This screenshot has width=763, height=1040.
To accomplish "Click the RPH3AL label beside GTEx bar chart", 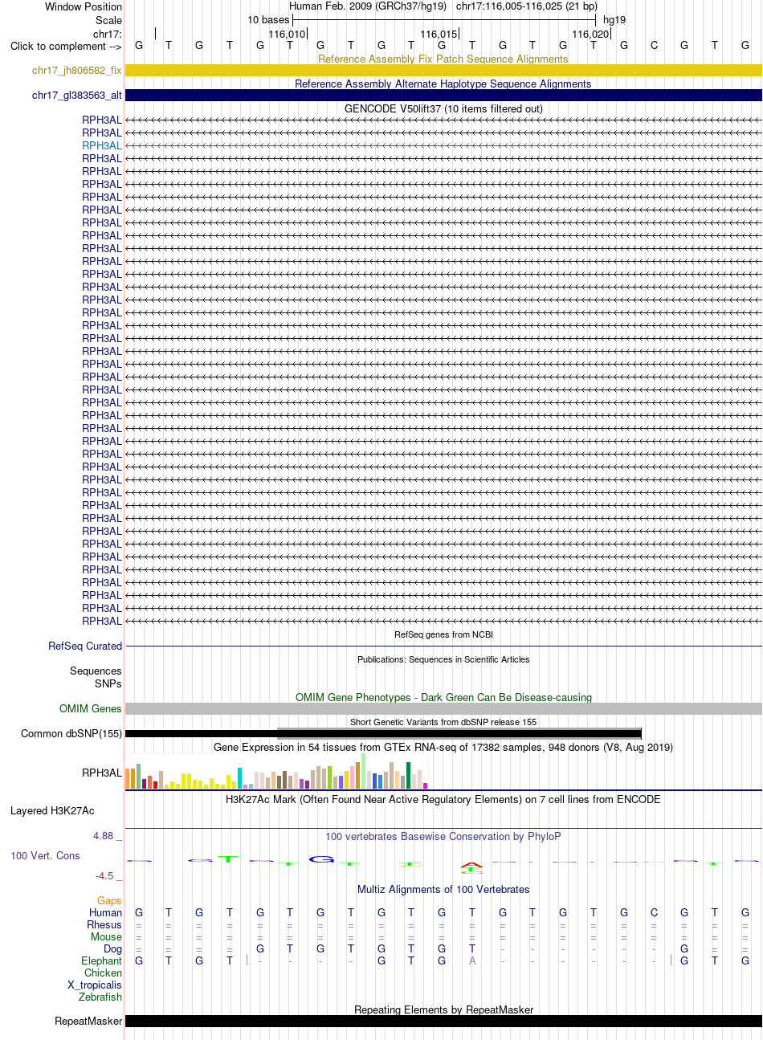I will (x=102, y=773).
